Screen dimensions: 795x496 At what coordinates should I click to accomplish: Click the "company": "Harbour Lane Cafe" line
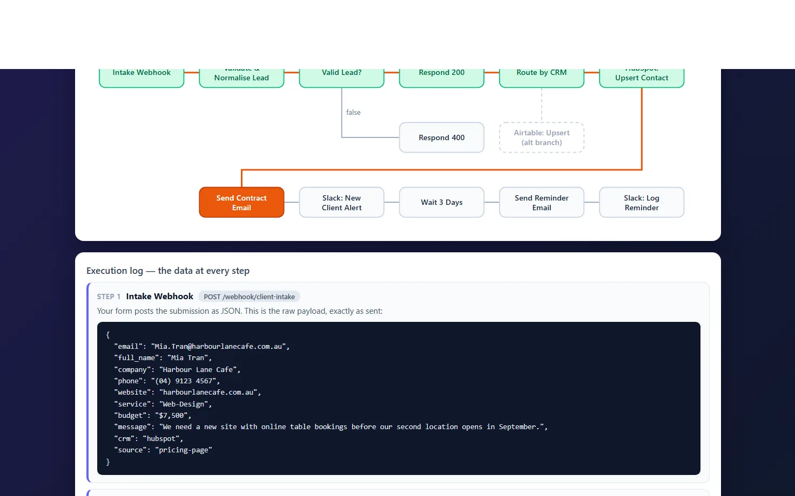pyautogui.click(x=177, y=370)
